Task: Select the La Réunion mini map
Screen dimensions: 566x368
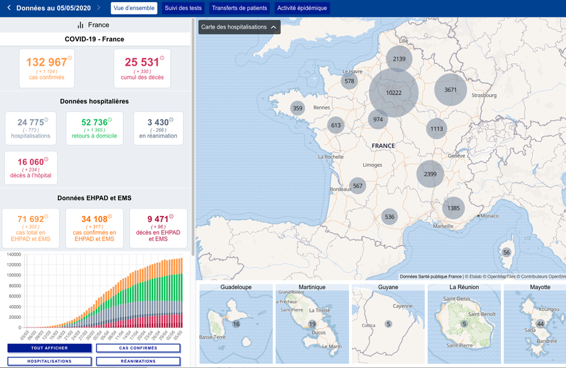Action: (464, 323)
